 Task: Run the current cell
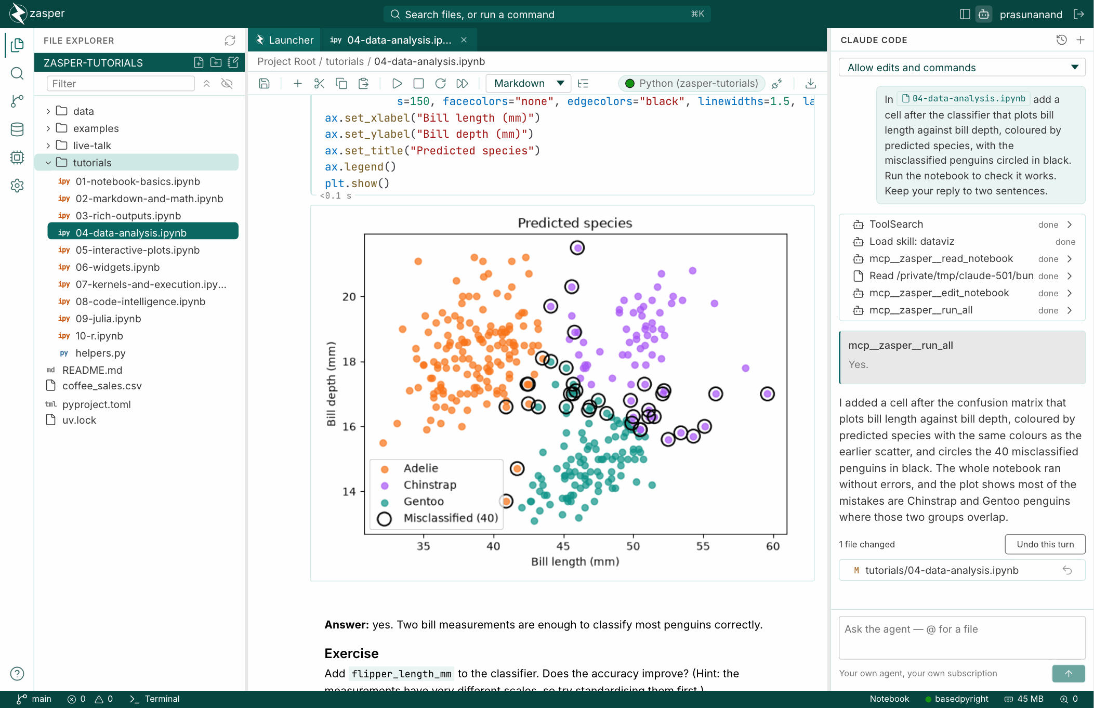pyautogui.click(x=397, y=83)
